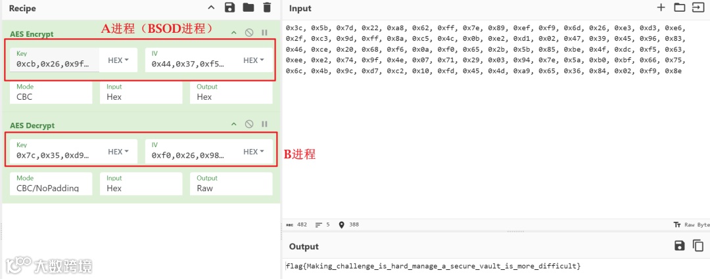Click the Input panel heading
The width and height of the screenshot is (710, 279).
(300, 8)
